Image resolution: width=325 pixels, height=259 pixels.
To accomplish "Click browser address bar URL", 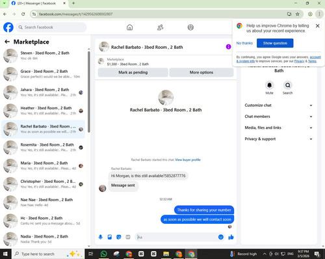I will pyautogui.click(x=75, y=14).
